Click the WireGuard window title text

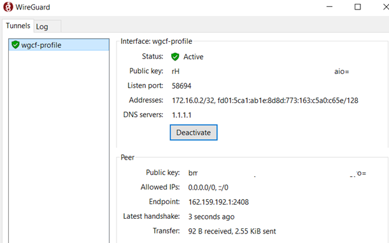point(32,7)
